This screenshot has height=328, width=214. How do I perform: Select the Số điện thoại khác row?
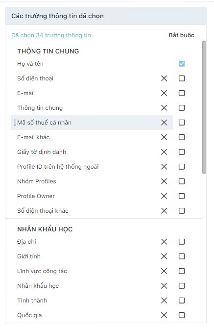92,211
